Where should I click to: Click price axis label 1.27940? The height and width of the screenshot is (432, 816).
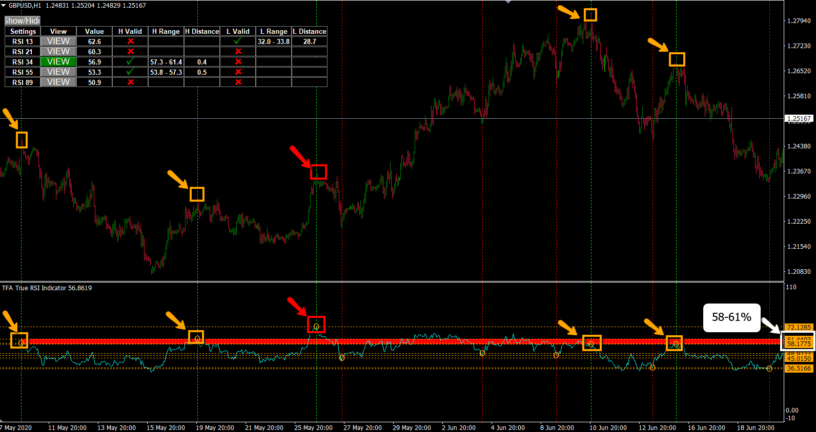[799, 21]
